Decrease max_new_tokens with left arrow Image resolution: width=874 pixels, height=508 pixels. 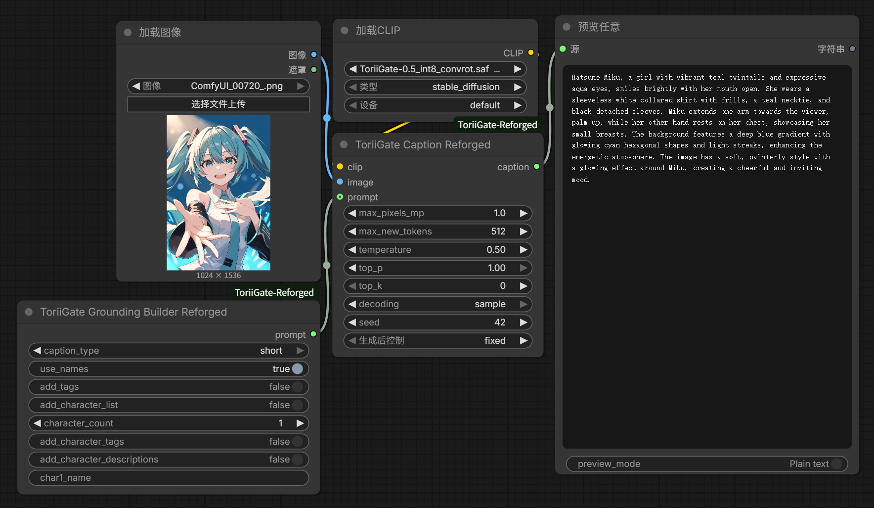pos(352,231)
